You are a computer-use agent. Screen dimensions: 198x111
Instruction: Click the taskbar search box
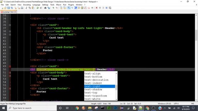tap(32, 108)
